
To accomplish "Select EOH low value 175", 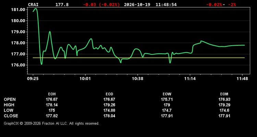I will [52, 110].
